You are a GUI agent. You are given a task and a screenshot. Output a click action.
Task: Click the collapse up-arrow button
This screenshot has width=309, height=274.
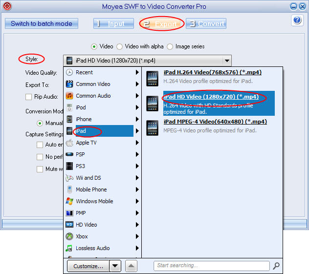click(x=131, y=266)
